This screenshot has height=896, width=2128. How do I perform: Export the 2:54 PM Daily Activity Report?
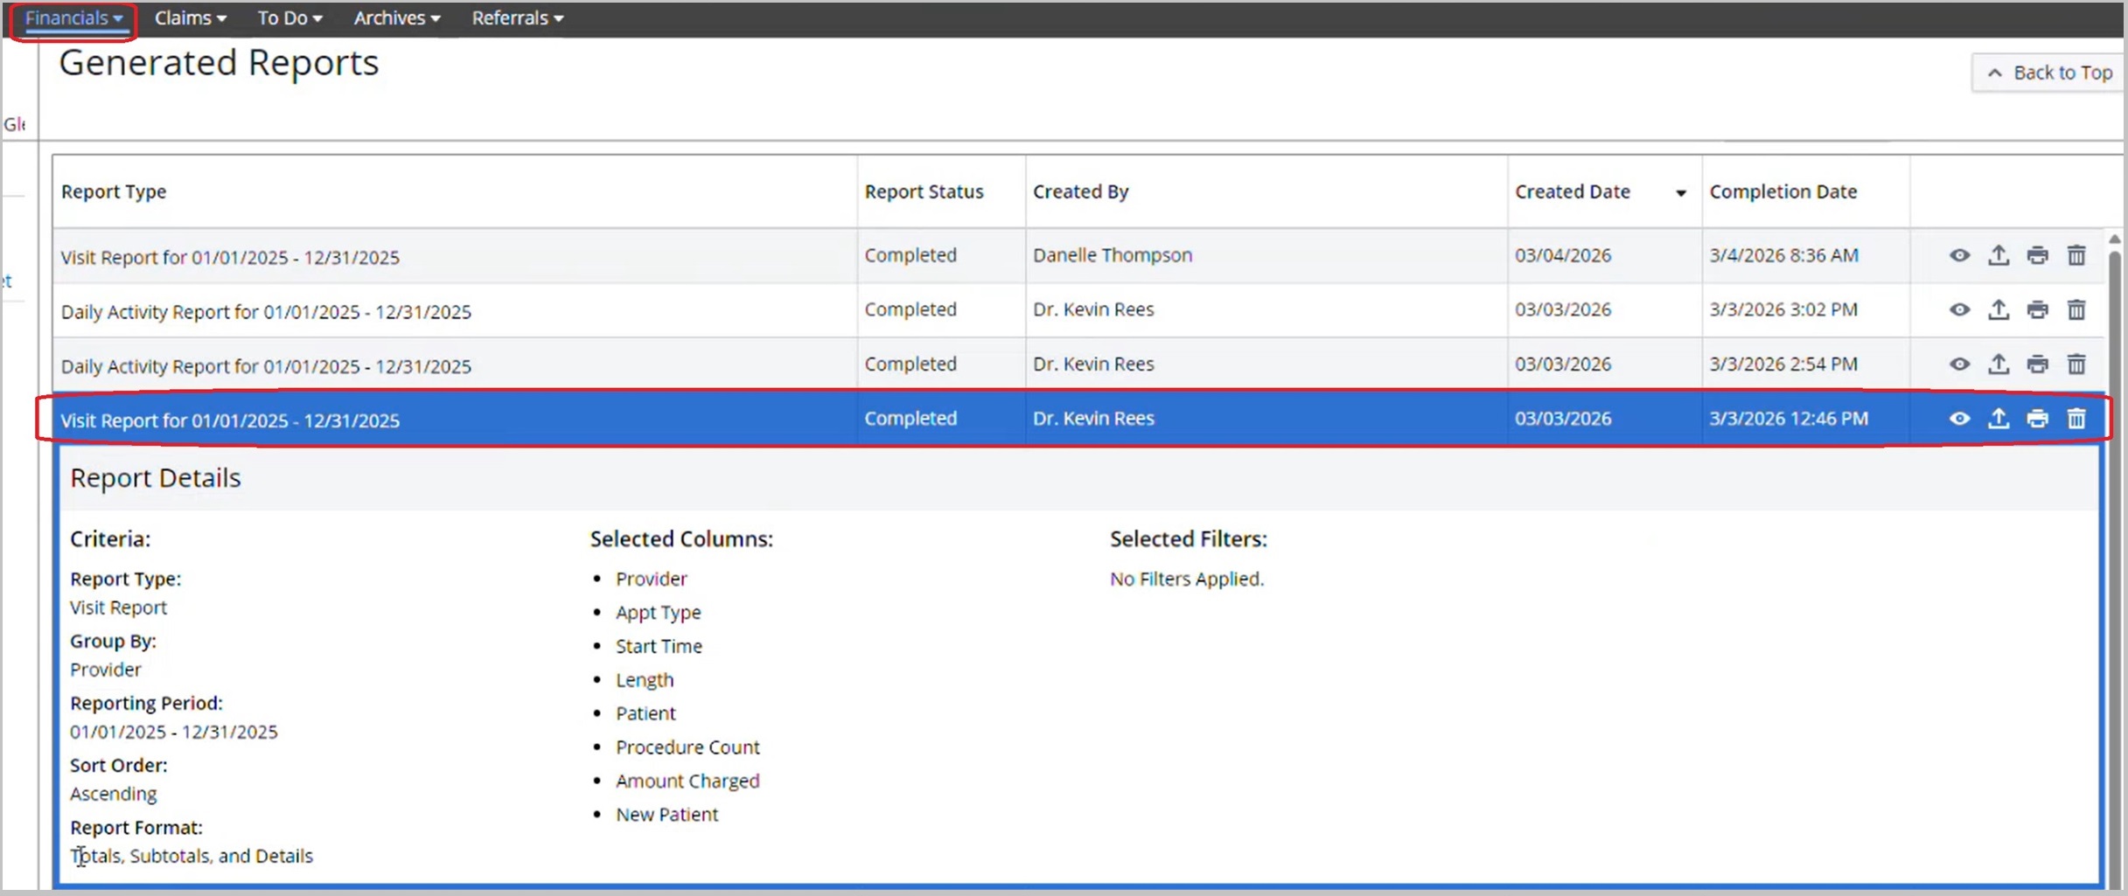[x=1999, y=364]
